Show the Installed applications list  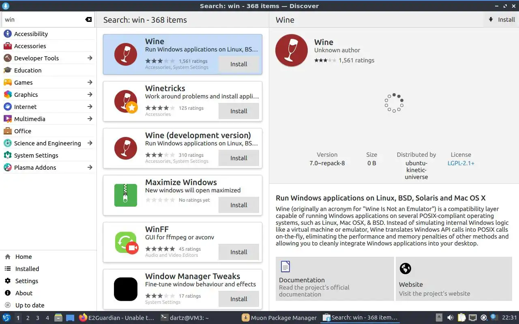(48, 269)
